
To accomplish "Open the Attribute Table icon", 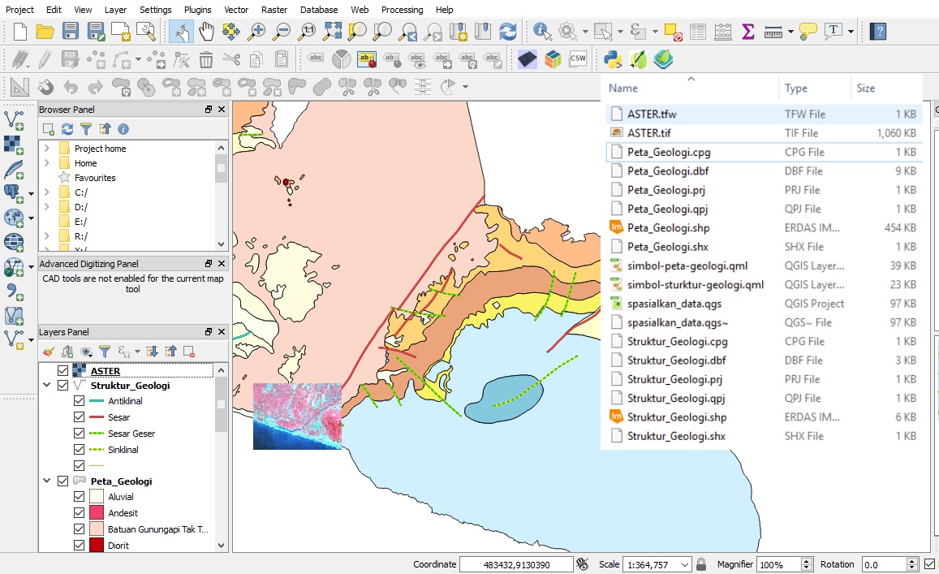I will pos(697,31).
